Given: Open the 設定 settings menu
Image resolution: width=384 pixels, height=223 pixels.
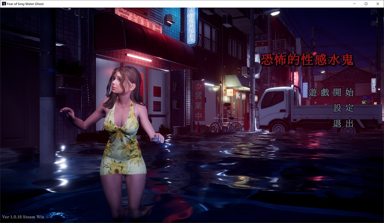Looking at the screenshot, I should pos(343,108).
